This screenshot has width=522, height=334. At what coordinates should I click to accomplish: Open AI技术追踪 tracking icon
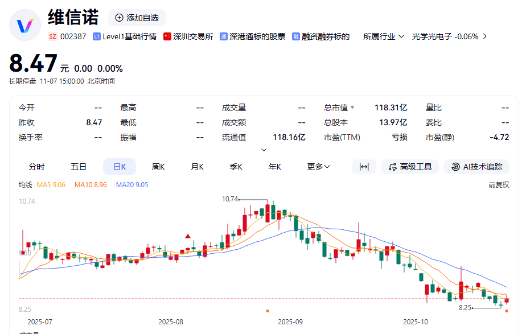click(455, 167)
